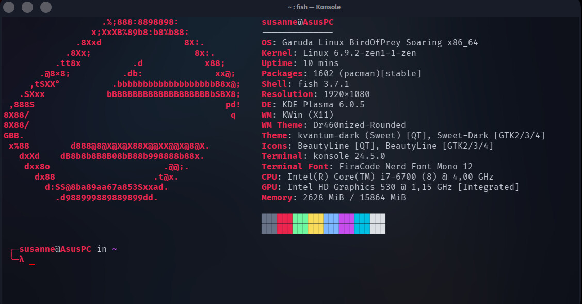The image size is (582, 304).
Task: Click the 'OS: Garuda Linux BirdOfPrey Soaring' line
Action: pos(370,43)
